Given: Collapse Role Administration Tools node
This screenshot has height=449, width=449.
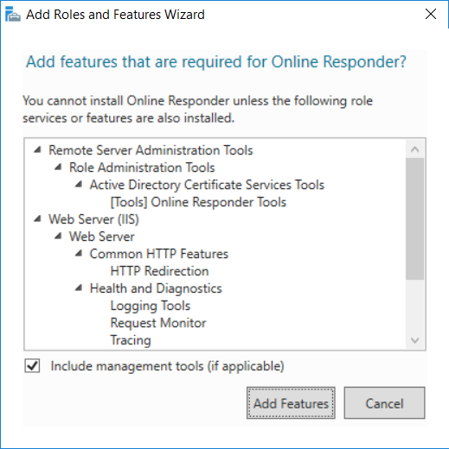Looking at the screenshot, I should [58, 167].
